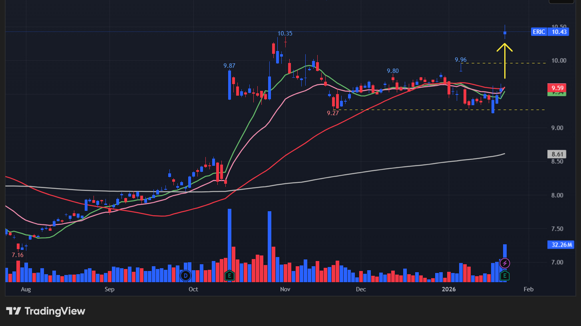Click the dividend 'D' marker near October

coord(185,275)
